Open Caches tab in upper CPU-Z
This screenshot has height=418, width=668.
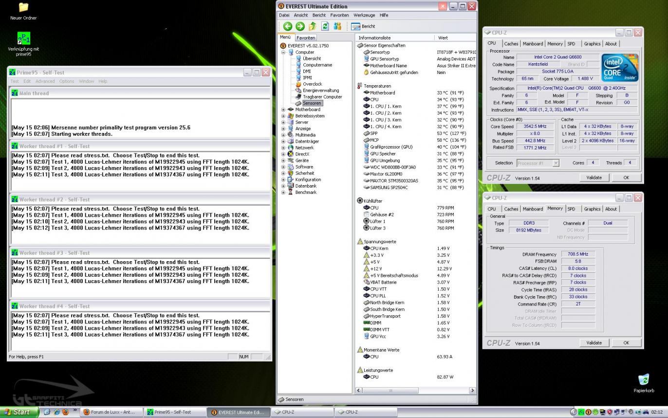[511, 44]
